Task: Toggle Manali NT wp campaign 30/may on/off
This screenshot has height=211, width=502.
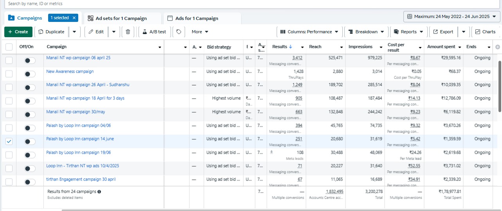Action: 30,114
